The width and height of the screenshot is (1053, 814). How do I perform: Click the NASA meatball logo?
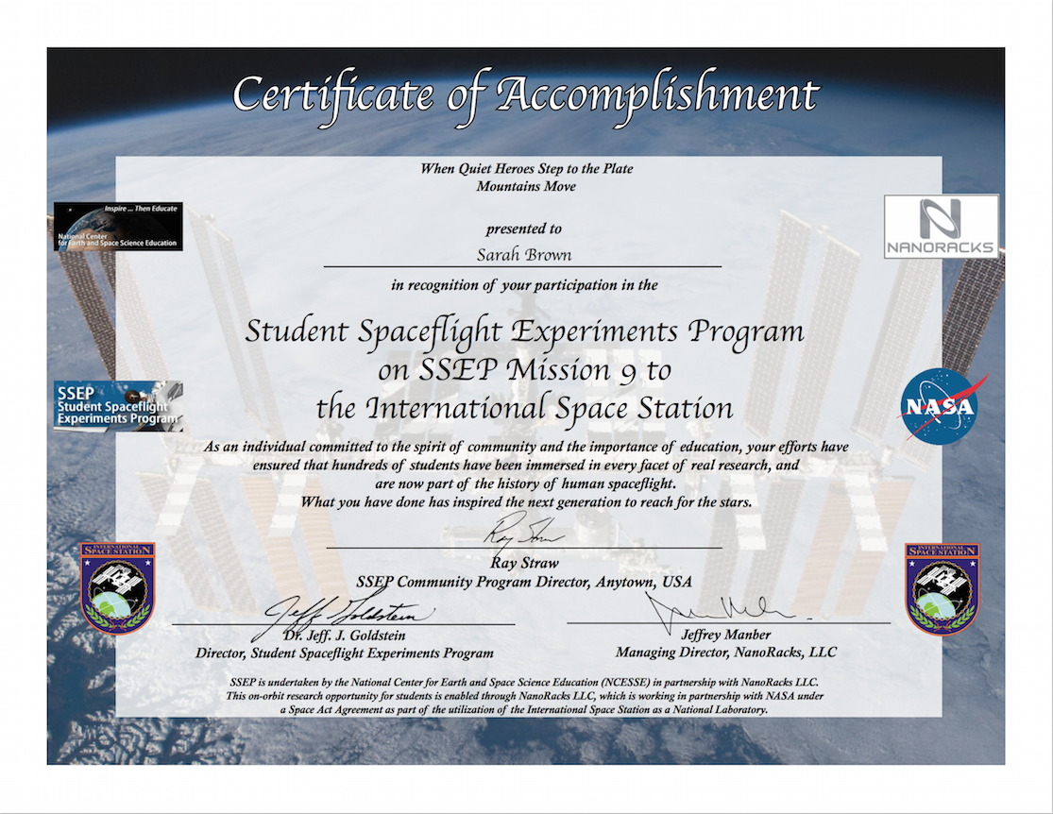click(x=940, y=406)
